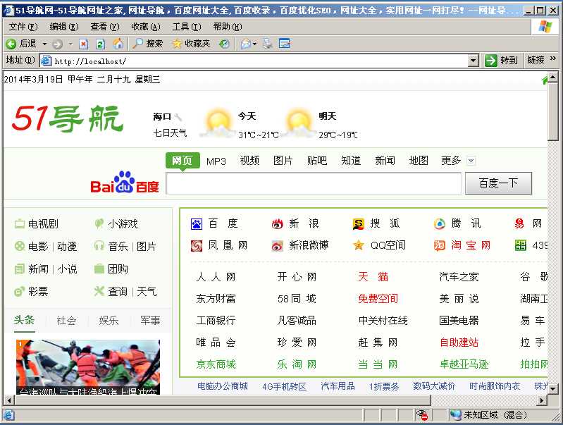Stop loading with the red X icon
The width and height of the screenshot is (563, 425).
[x=83, y=44]
